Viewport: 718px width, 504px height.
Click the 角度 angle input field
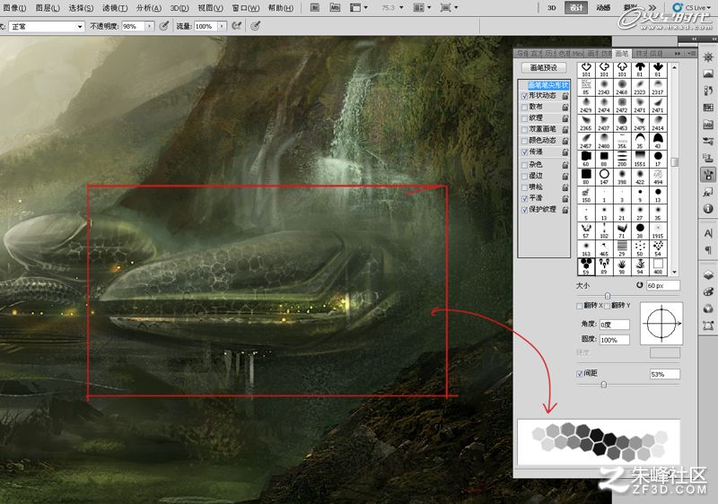coord(614,325)
